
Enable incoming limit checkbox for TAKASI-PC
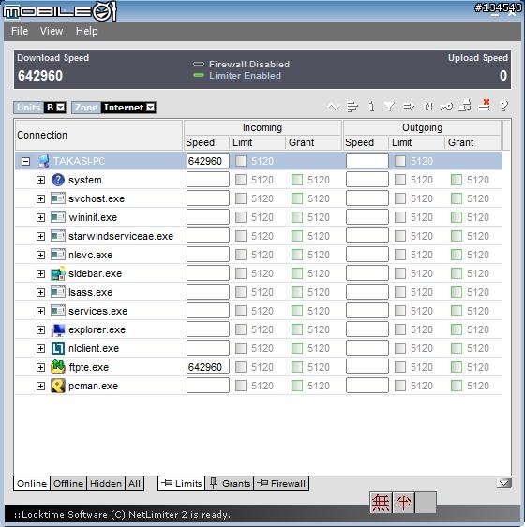(x=241, y=161)
